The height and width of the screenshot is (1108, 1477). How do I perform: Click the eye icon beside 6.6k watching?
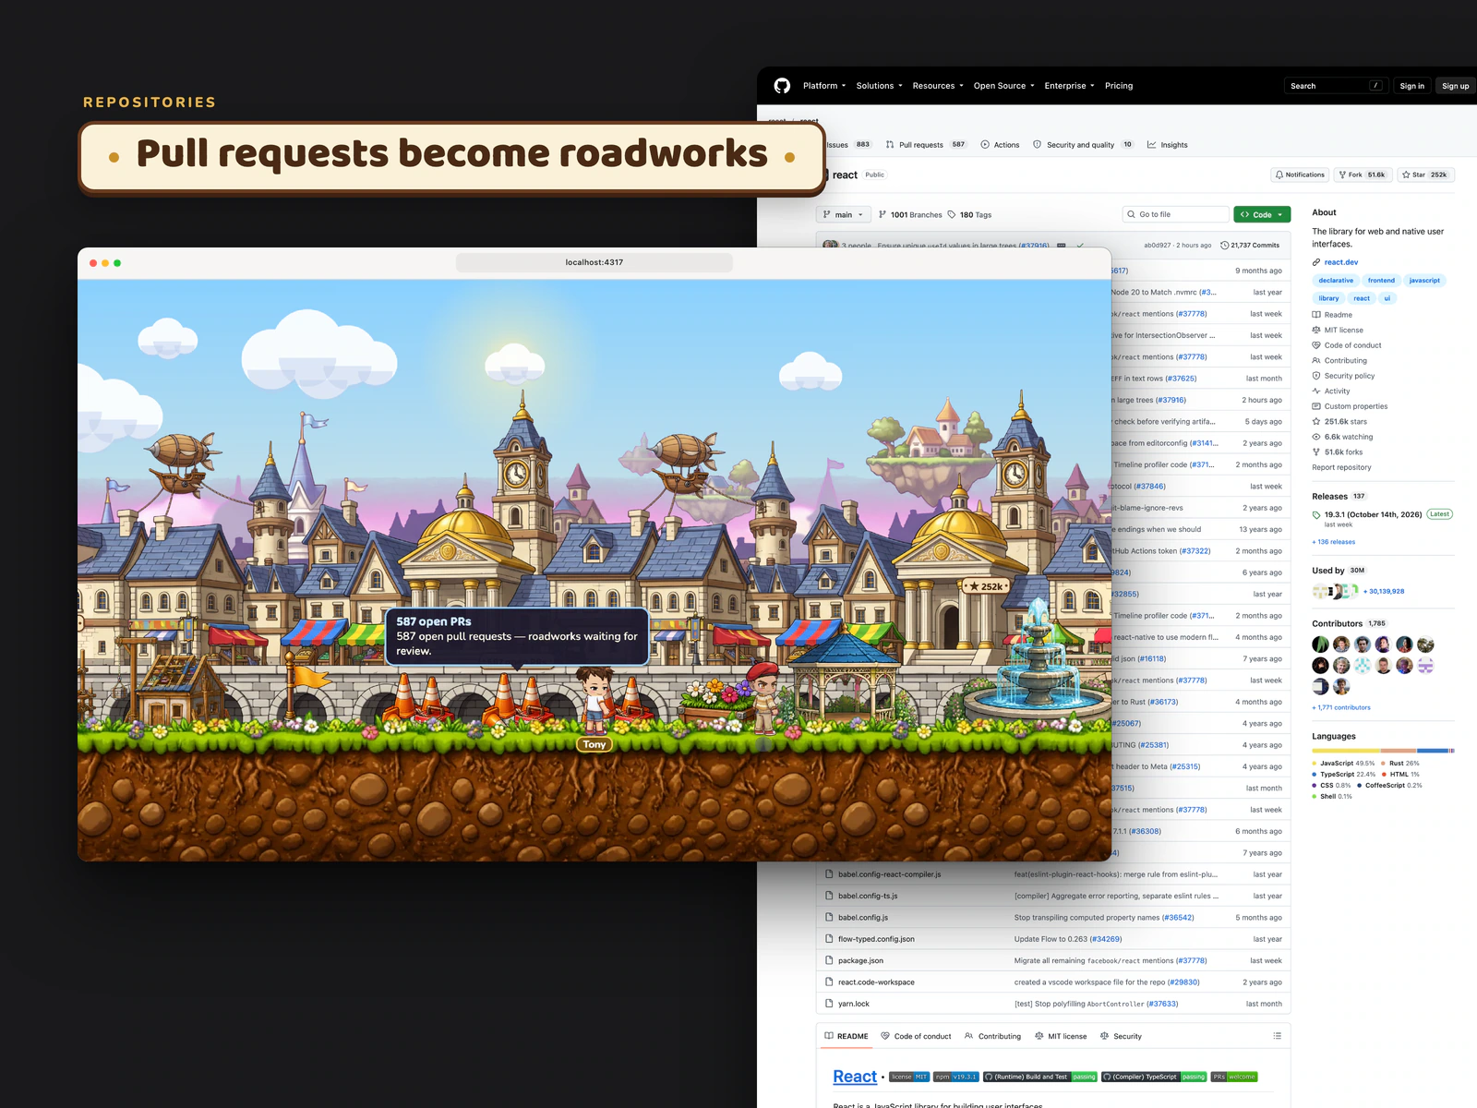1316,437
